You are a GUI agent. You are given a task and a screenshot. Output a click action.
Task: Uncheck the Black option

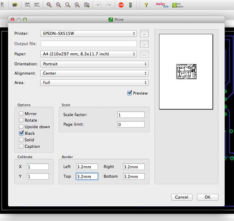pos(22,133)
